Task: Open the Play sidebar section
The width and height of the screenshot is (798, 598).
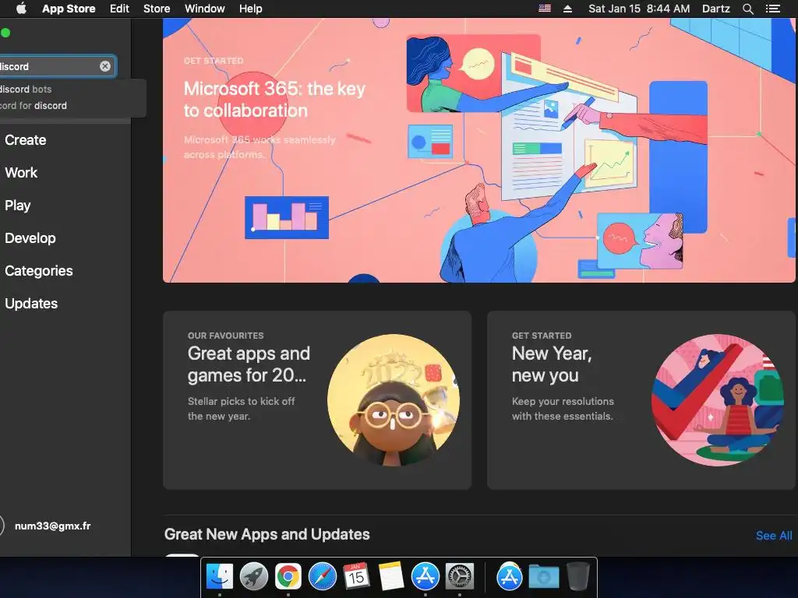Action: pos(18,206)
